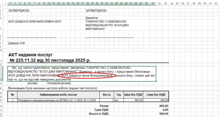Click the Виконавцем були виконані наступні роботи line
The image size is (220, 117).
pos(53,88)
